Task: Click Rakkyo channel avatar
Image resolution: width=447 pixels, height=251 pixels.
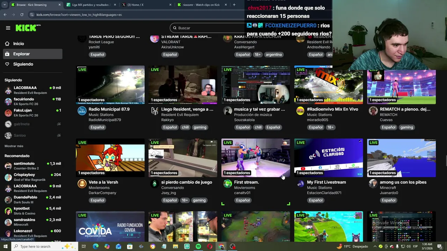Action: click(155, 111)
